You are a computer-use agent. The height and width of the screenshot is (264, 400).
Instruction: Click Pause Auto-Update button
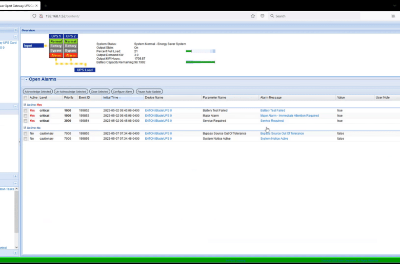[149, 92]
